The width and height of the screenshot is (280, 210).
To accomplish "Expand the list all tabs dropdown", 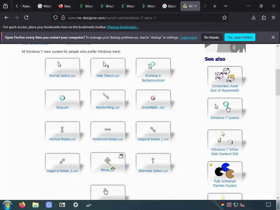I will [226, 6].
